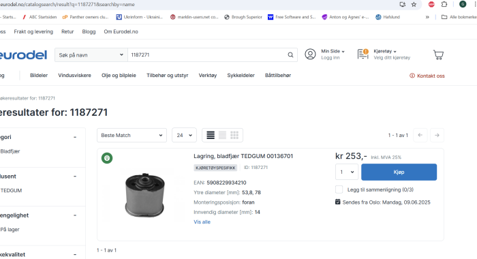Go to Frakt og levering page

[33, 31]
